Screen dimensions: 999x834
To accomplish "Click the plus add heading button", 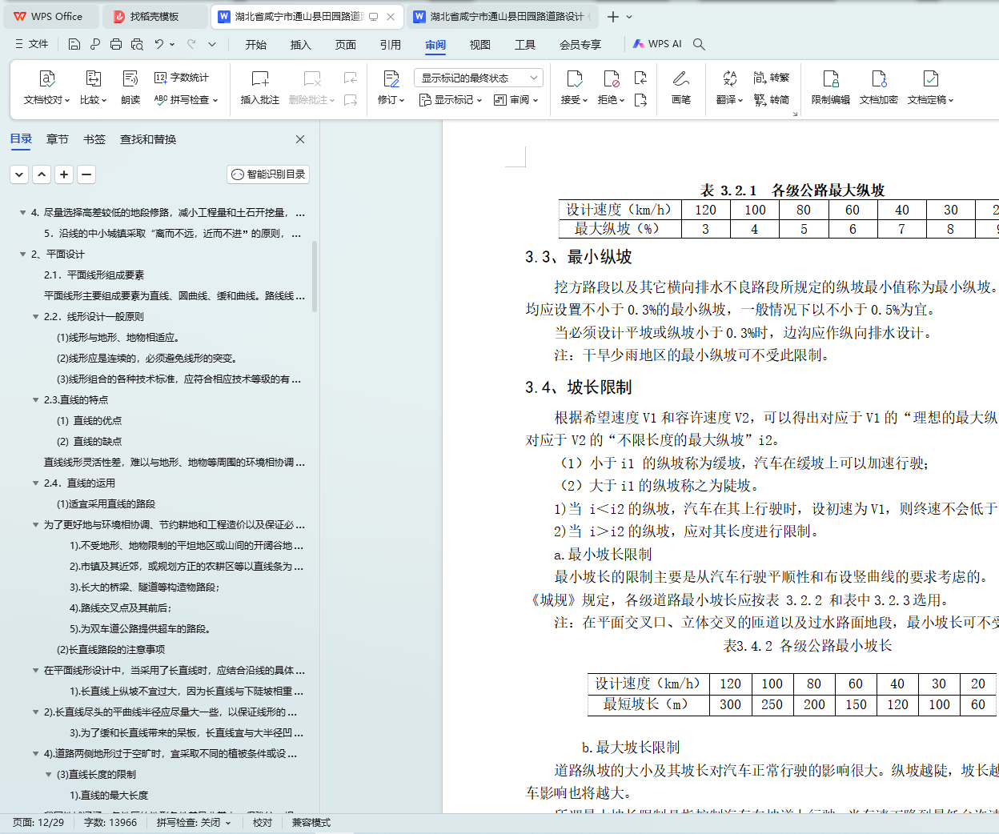I will [x=64, y=174].
